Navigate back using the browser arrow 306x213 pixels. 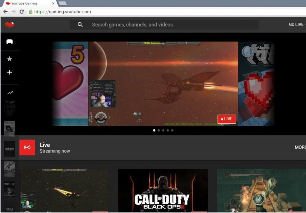pyautogui.click(x=5, y=12)
